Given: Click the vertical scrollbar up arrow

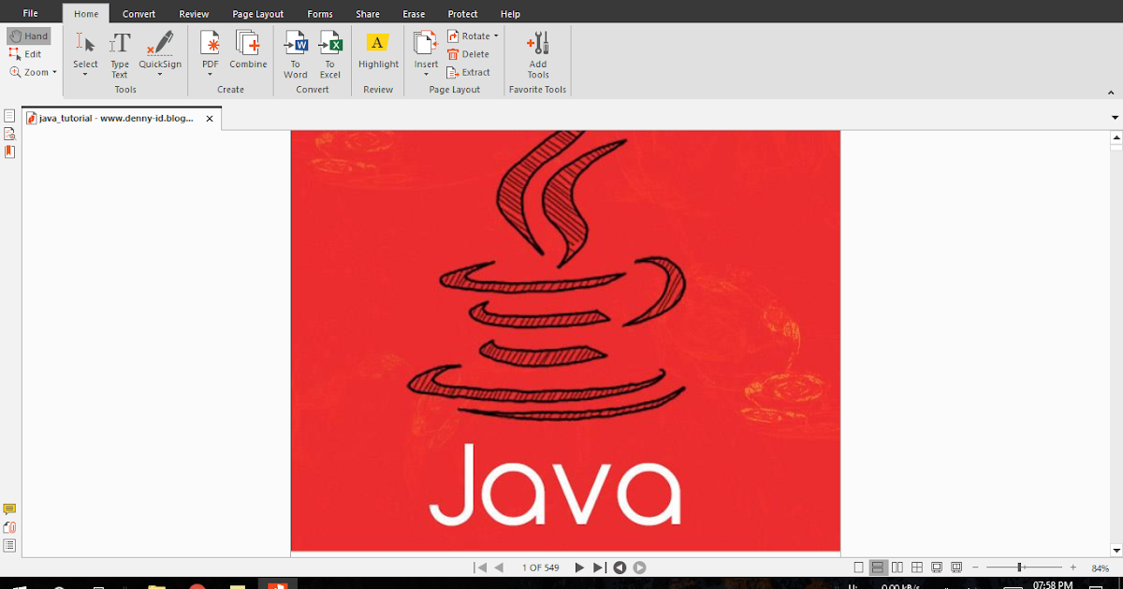Looking at the screenshot, I should [x=1116, y=136].
